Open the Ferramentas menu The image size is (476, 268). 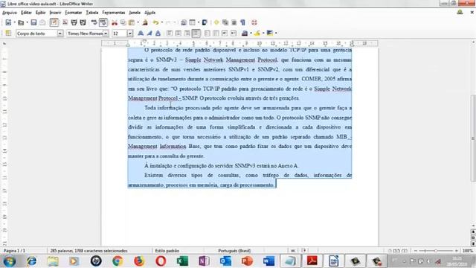[x=114, y=13]
